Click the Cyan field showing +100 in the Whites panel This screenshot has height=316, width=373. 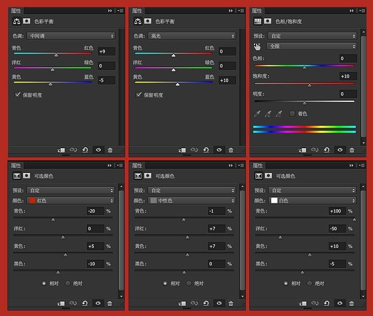click(337, 211)
